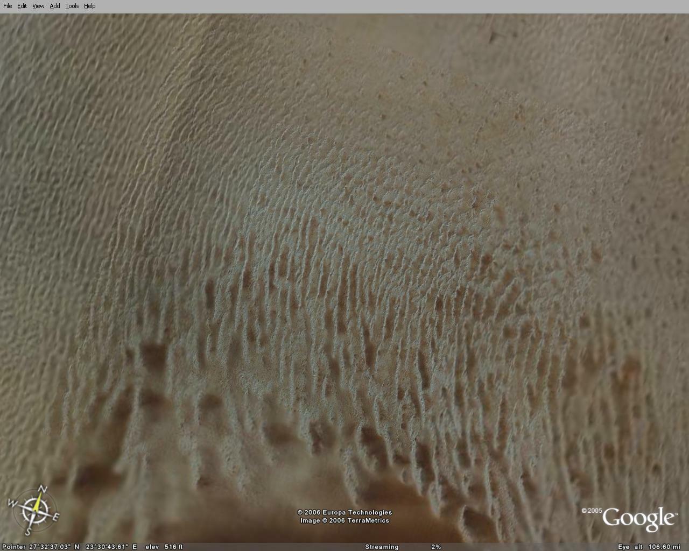
Task: Open the File menu
Action: click(x=8, y=6)
